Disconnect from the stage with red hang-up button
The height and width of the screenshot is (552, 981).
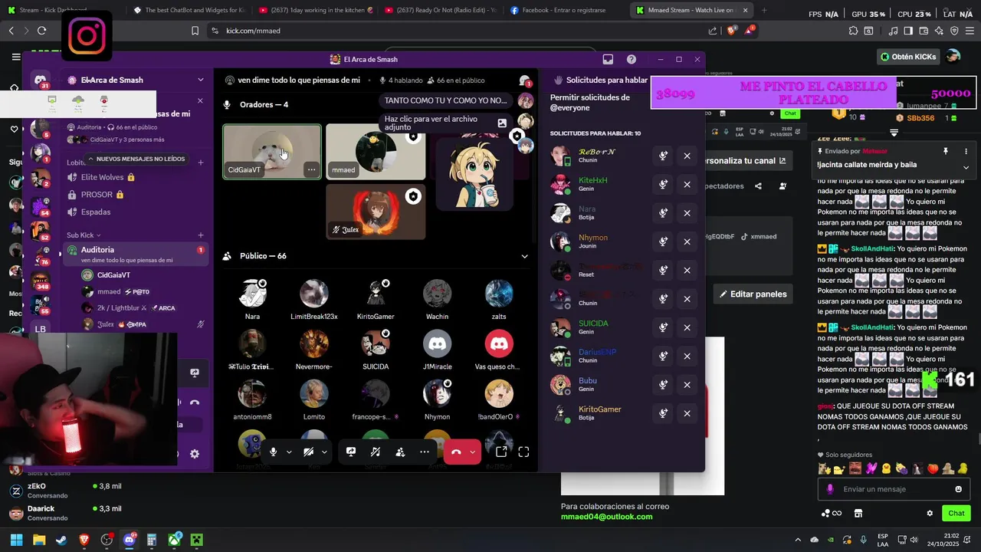pos(456,452)
